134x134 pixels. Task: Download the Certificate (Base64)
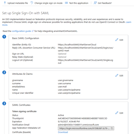[x=63, y=132]
